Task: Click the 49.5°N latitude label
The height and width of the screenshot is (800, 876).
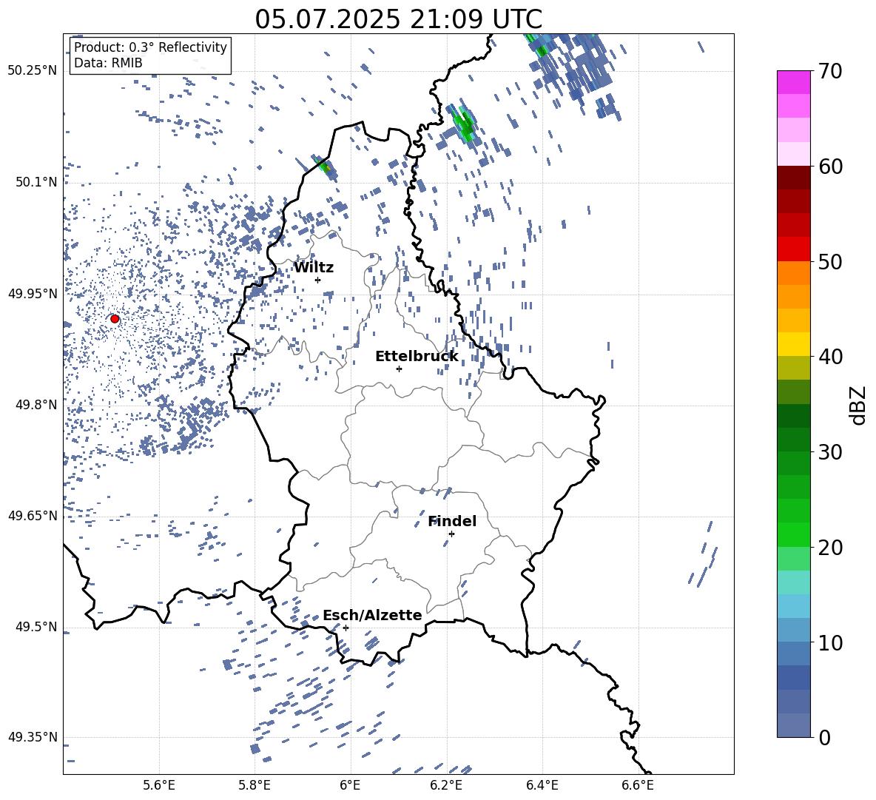Action: tap(37, 627)
